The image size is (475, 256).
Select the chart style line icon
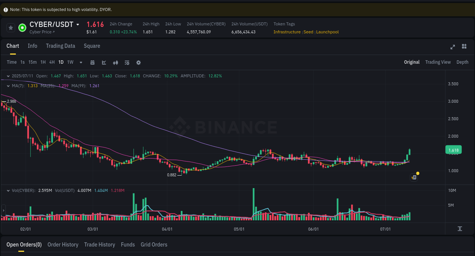[x=104, y=62]
